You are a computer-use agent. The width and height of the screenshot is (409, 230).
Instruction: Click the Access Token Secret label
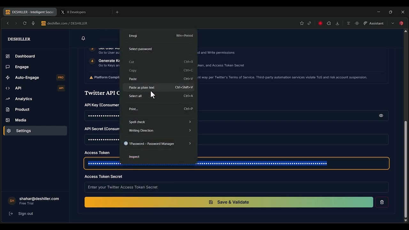click(x=103, y=177)
